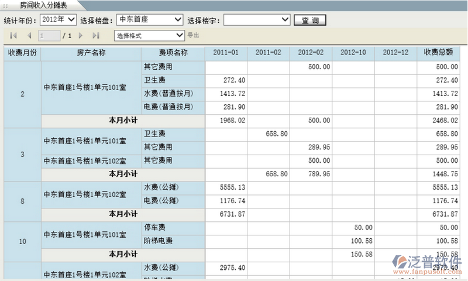The image size is (468, 281).
Task: Click 本月小计 label for month 2
Action: (x=123, y=121)
